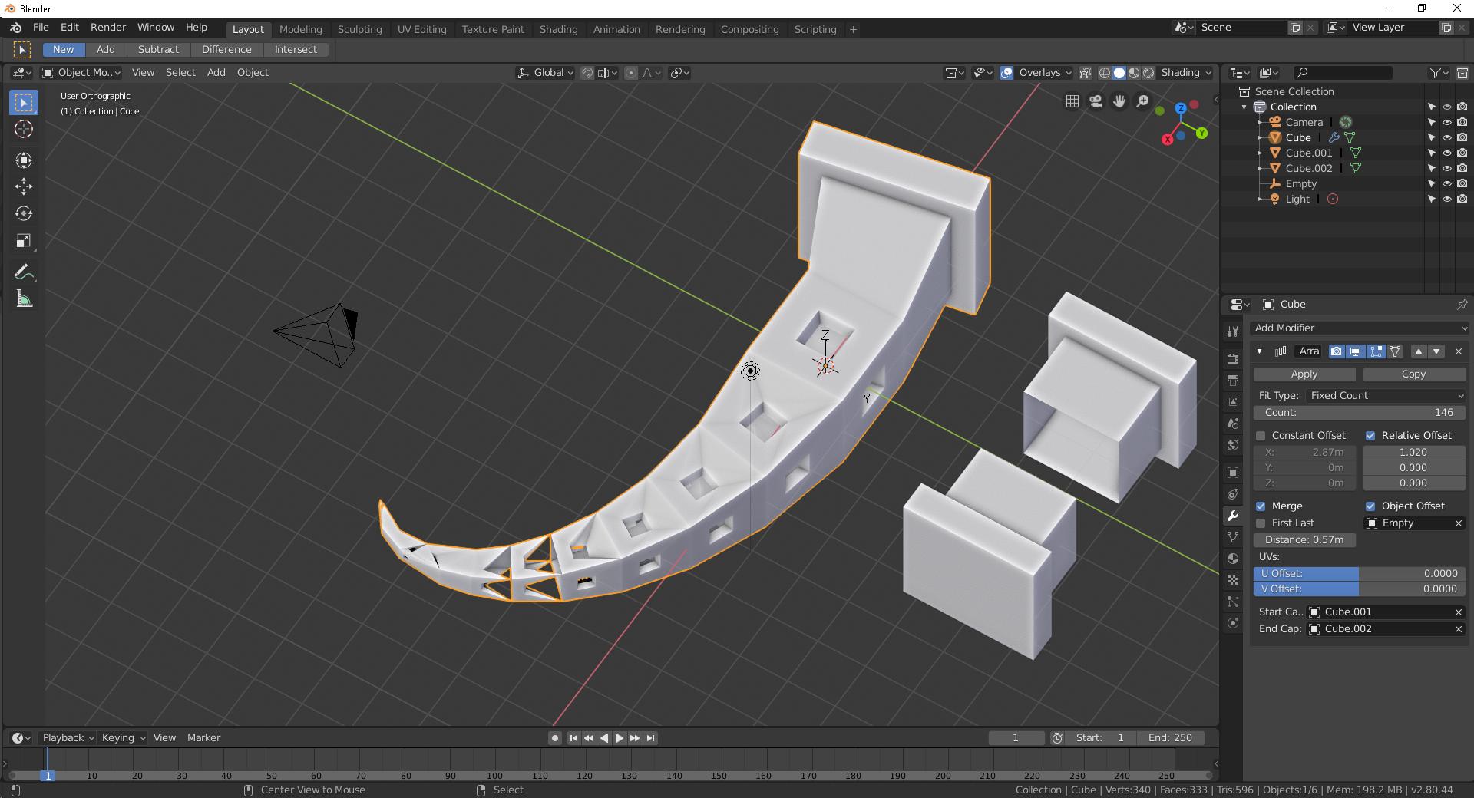
Task: Click the V Offset slider
Action: pyautogui.click(x=1359, y=589)
